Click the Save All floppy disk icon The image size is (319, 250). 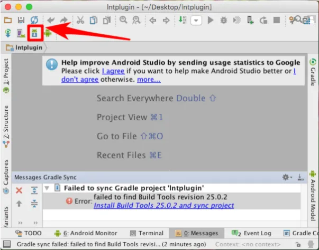coord(21,20)
